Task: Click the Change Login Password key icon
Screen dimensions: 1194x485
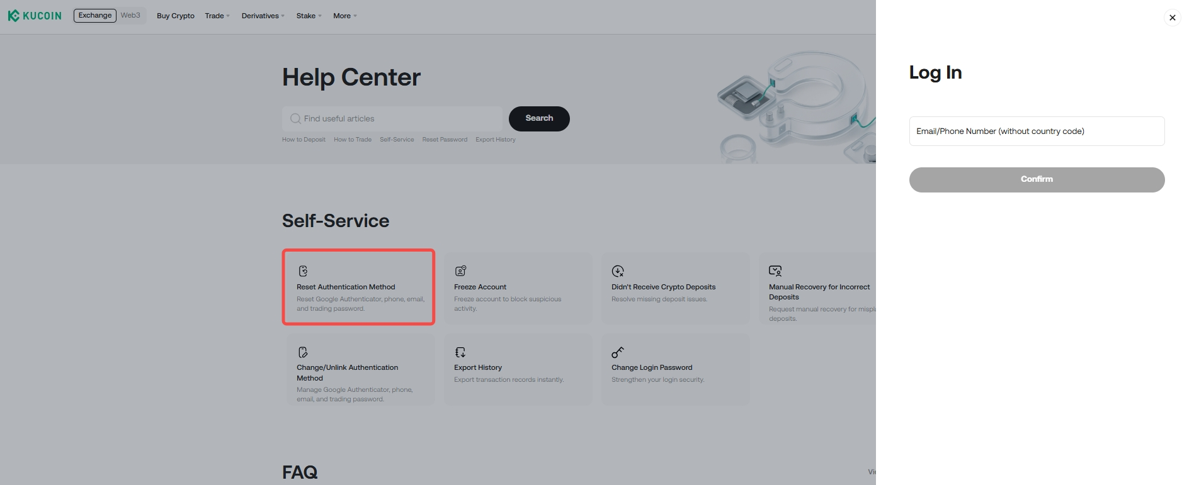Action: click(618, 352)
